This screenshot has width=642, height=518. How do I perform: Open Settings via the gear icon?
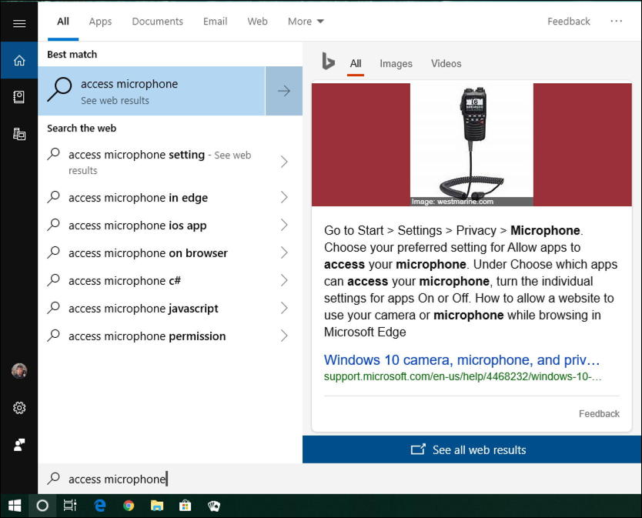[x=19, y=408]
